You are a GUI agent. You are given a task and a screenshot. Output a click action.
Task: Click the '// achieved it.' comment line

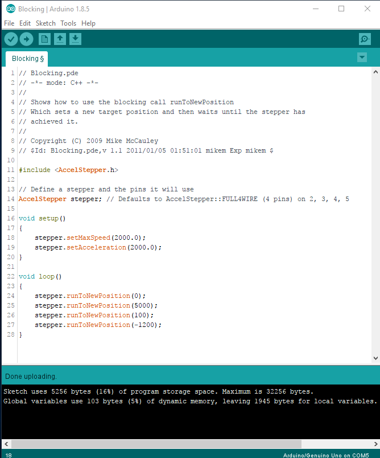48,121
